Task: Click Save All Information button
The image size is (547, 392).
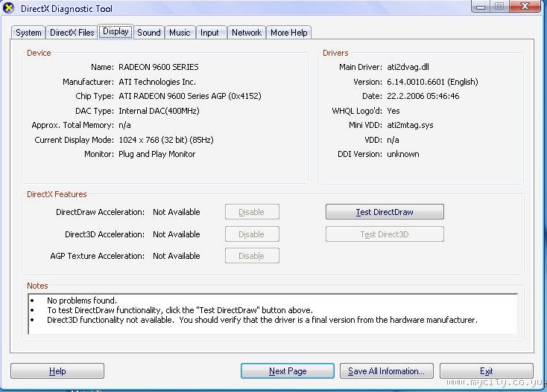Action: coord(387,371)
